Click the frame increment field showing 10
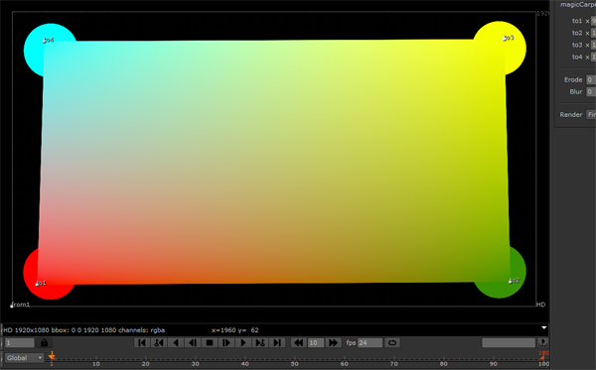The width and height of the screenshot is (596, 370). pos(316,342)
